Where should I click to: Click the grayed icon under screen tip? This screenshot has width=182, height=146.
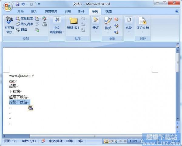click(37, 24)
